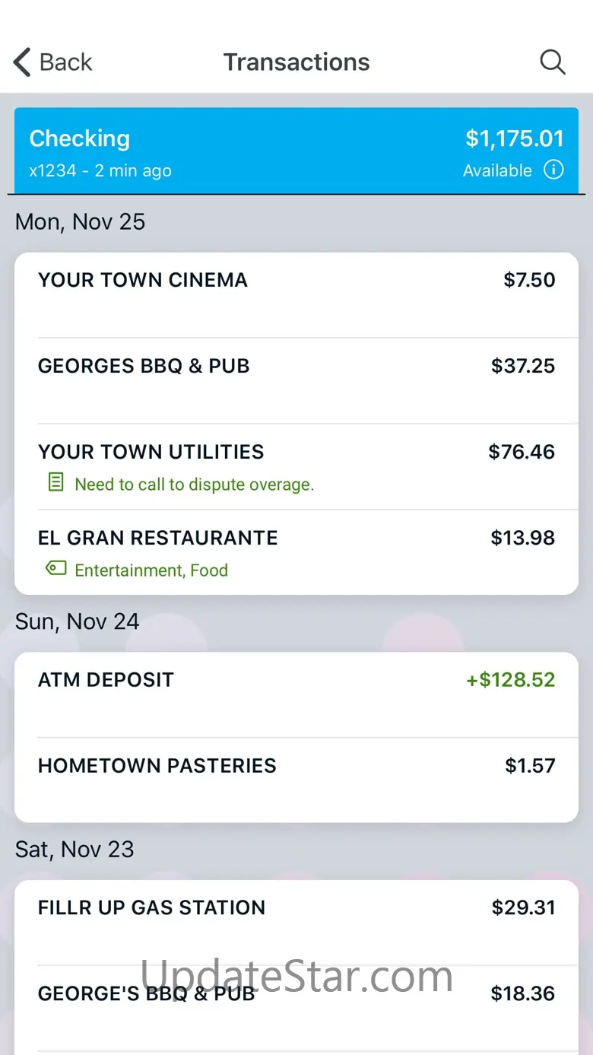Image resolution: width=593 pixels, height=1055 pixels.
Task: Tap the 'Need to call to dispute overage' note
Action: 194,485
